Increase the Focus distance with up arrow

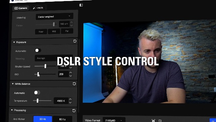coord(71,22)
